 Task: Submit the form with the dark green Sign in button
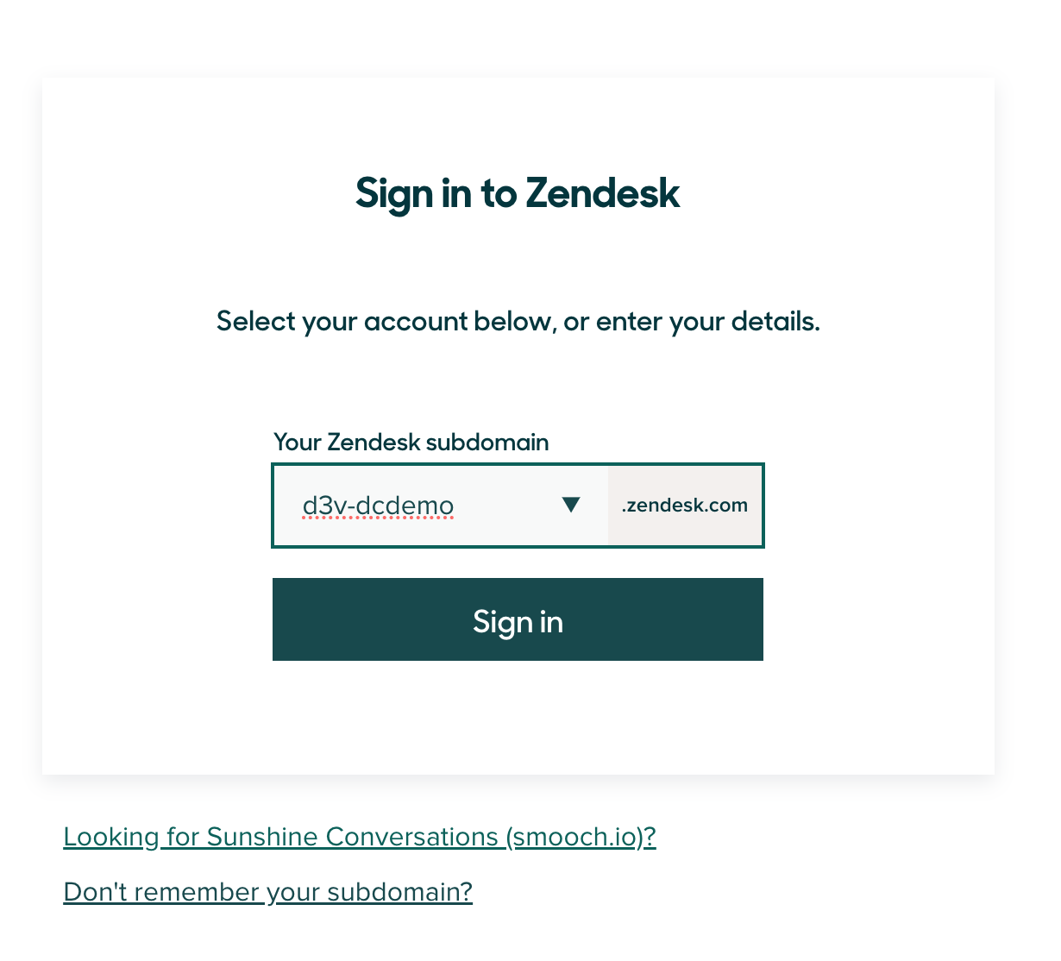(x=518, y=619)
